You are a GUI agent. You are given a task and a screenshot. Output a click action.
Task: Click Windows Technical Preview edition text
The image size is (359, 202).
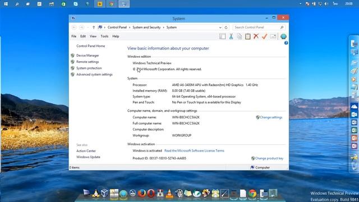[x=152, y=63]
